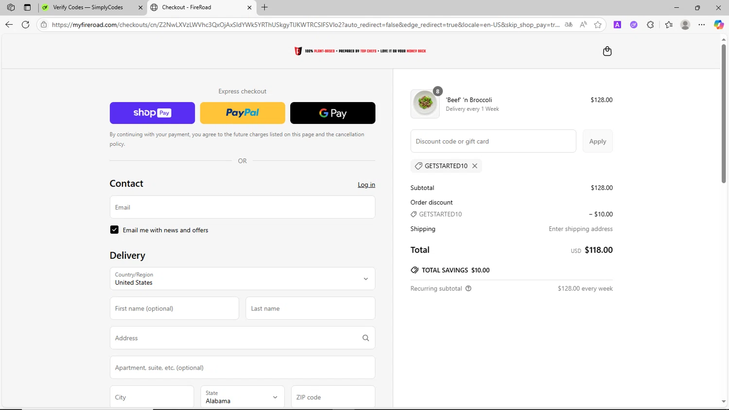Open the Favorites hub icon

pyautogui.click(x=669, y=24)
